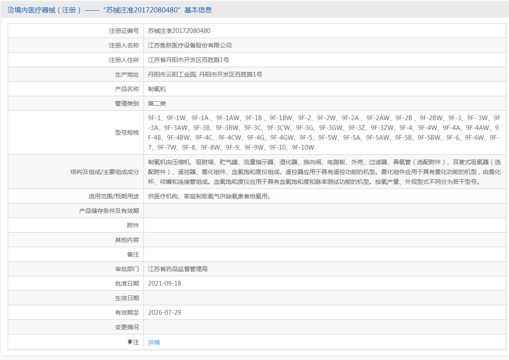
Task: Click the model list starting with 9F-1
Action: 324,133
